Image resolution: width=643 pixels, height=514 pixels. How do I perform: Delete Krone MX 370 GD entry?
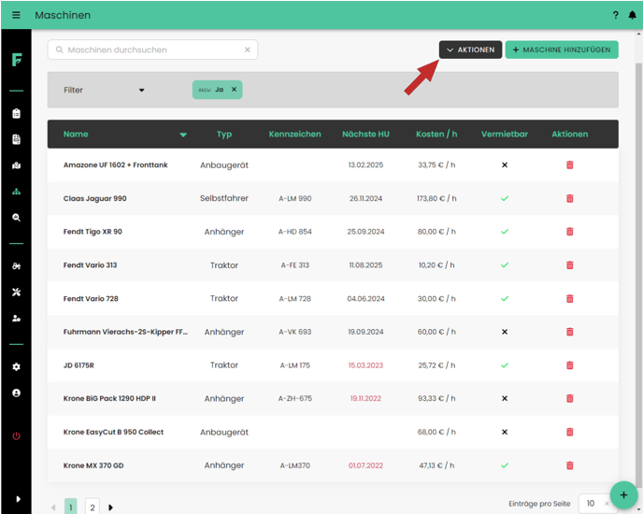(x=569, y=465)
